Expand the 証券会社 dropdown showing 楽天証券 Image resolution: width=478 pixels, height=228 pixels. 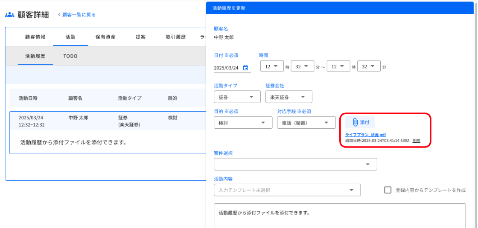tap(289, 97)
